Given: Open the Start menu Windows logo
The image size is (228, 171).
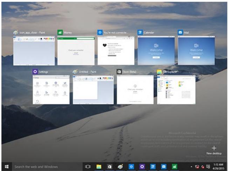Looking at the screenshot, I should 7,167.
